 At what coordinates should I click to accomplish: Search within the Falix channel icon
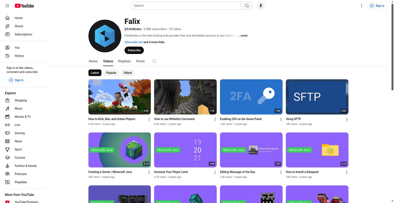(x=154, y=61)
